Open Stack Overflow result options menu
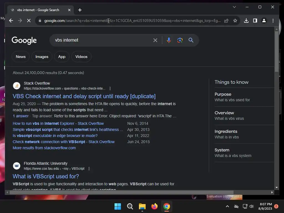This screenshot has width=284, height=213. point(110,88)
